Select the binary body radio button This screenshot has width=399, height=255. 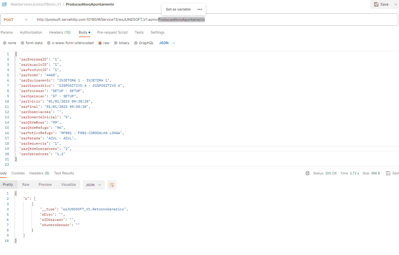[x=116, y=43]
